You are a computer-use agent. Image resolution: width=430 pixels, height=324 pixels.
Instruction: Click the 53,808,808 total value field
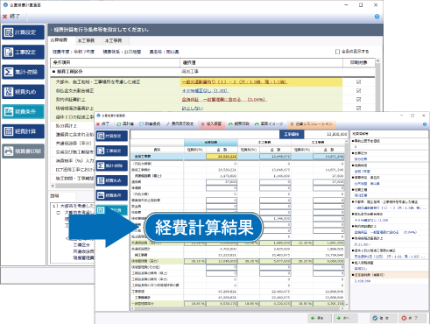[326, 134]
